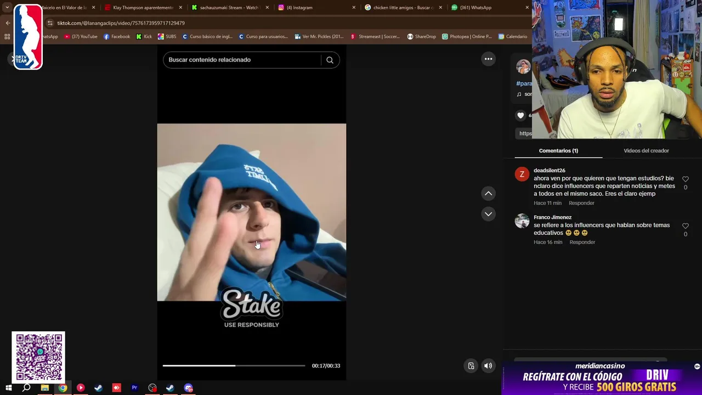Focus the Buscar contenido relacionado search field
702x395 pixels.
click(x=243, y=60)
